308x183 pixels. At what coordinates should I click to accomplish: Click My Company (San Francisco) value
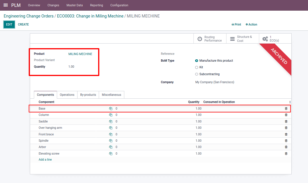(x=215, y=82)
